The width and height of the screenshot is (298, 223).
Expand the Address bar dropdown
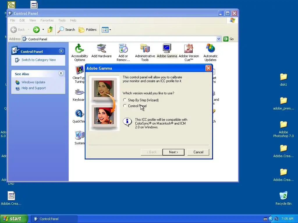(219, 39)
